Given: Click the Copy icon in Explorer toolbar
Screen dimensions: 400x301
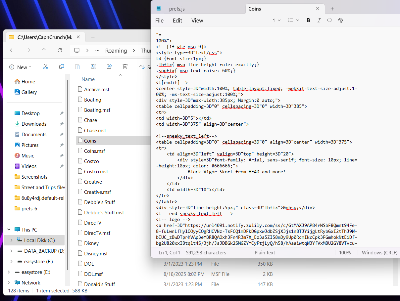Looking at the screenshot, I should click(x=62, y=67).
